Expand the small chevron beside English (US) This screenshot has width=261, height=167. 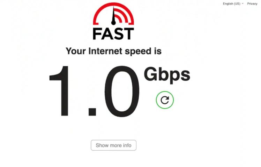tap(243, 3)
